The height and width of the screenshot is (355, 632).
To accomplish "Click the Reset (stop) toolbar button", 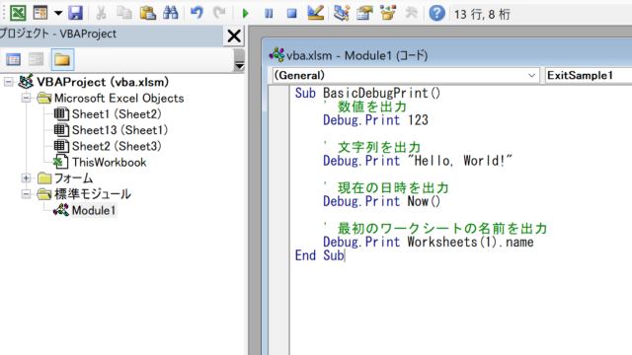I will [x=292, y=13].
